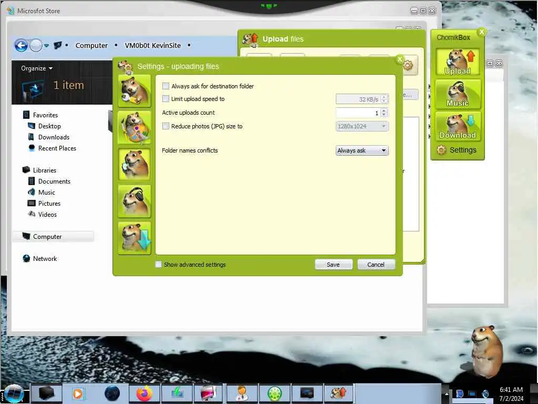
Task: Open Firefox from the taskbar
Action: (144, 393)
